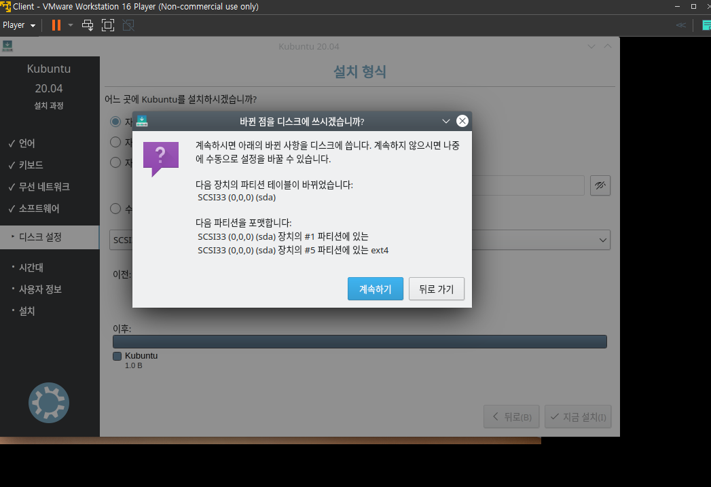This screenshot has height=487, width=711.
Task: Minimize the Kubuntu installer with down chevron
Action: pyautogui.click(x=591, y=46)
